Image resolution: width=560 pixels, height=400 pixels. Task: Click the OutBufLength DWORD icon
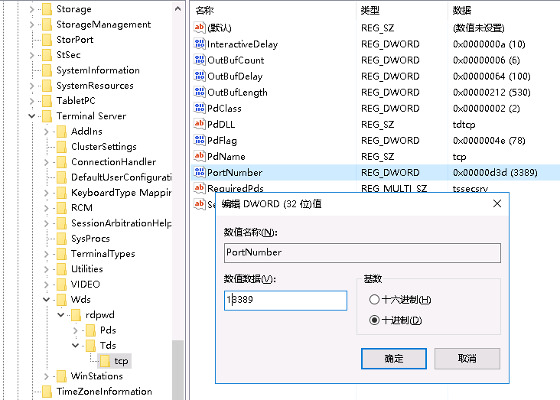[199, 92]
